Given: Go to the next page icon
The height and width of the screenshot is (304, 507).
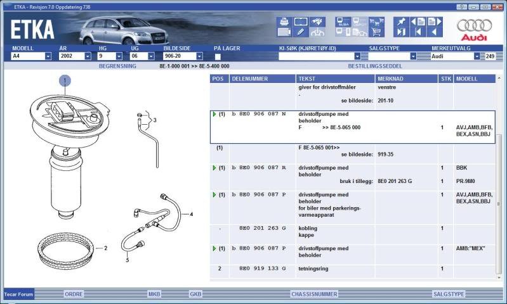Looking at the screenshot, I should (x=431, y=21).
